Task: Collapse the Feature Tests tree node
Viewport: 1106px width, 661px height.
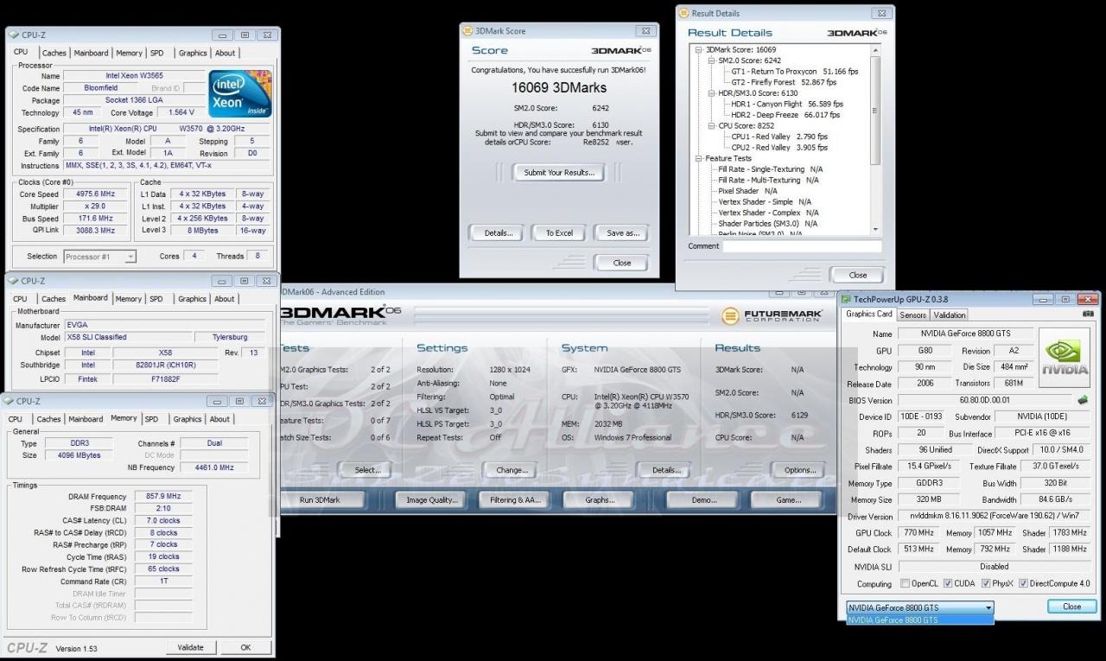Action: pos(699,158)
